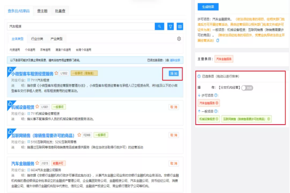
Task: Click the list icon before 5193互联网批发
Action: point(29,142)
